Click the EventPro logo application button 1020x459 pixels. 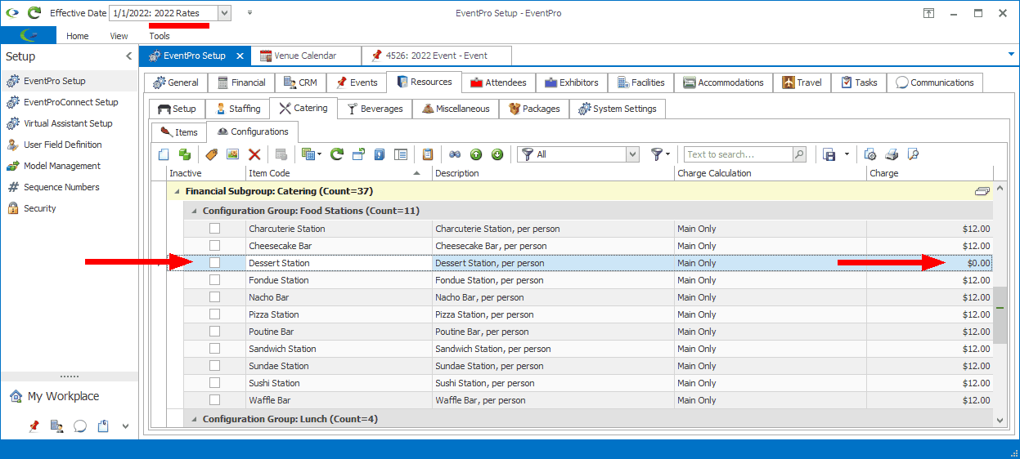point(29,35)
